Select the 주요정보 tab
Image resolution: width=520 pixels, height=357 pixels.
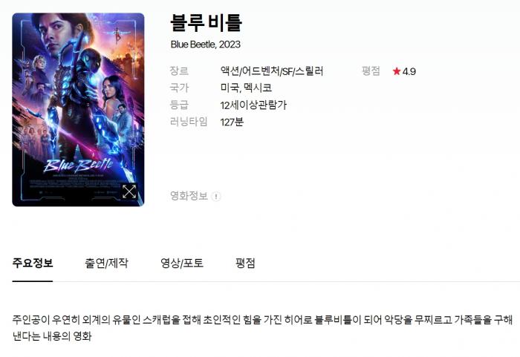(x=33, y=263)
